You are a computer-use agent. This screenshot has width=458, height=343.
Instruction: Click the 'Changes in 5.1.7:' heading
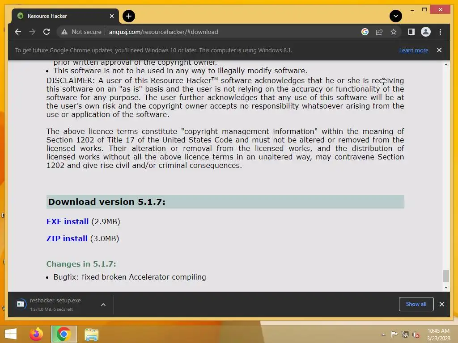81,264
